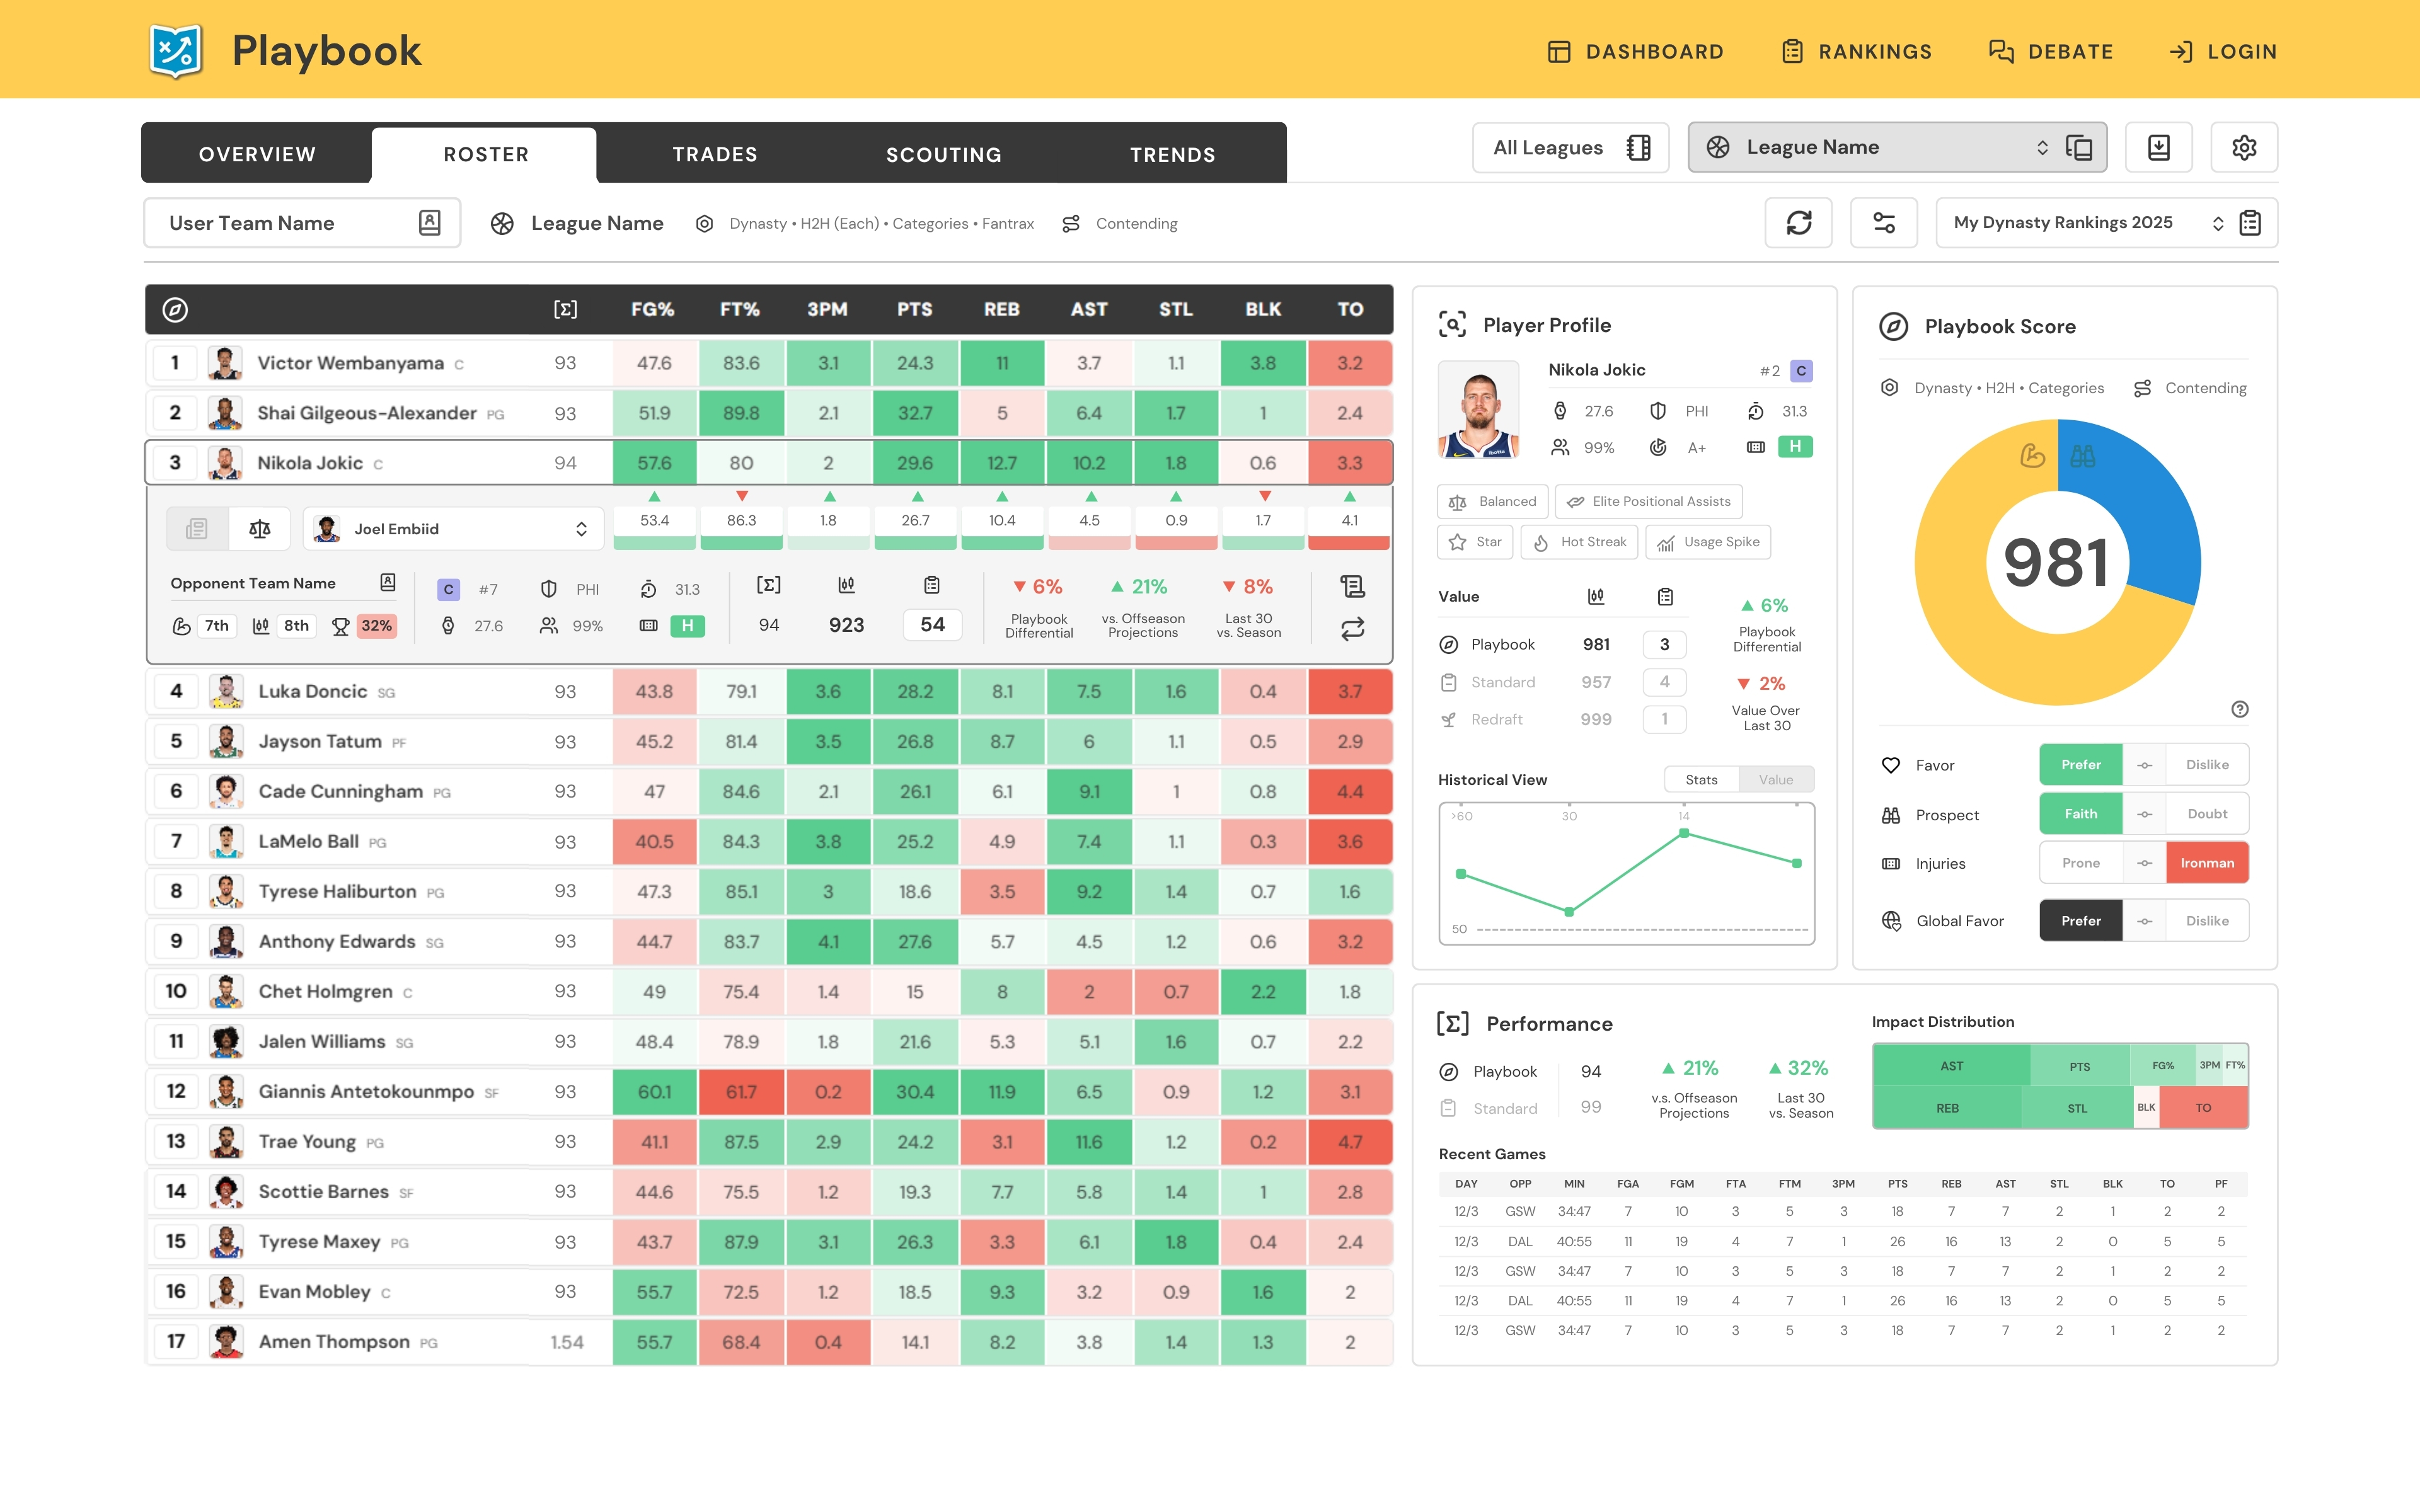Set Global Favor to Prefer

pos(2080,921)
